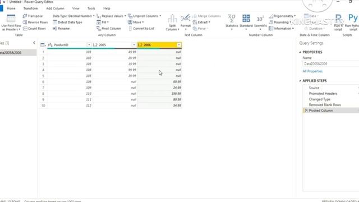Image resolution: width=359 pixels, height=202 pixels.
Task: Click the Standard number operations icon
Action: point(246,19)
